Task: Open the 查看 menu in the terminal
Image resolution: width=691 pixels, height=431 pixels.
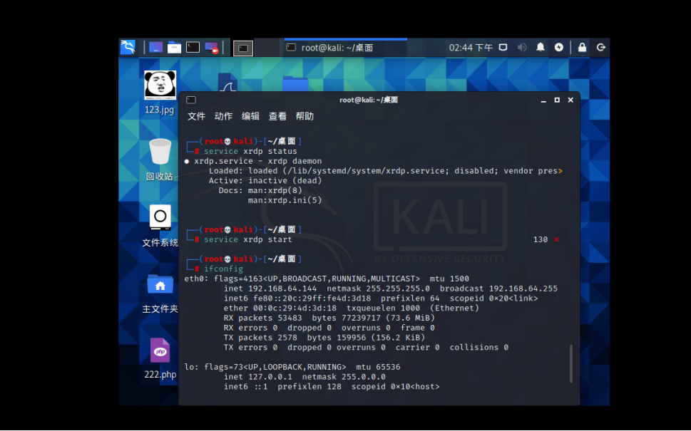Action: pos(277,116)
